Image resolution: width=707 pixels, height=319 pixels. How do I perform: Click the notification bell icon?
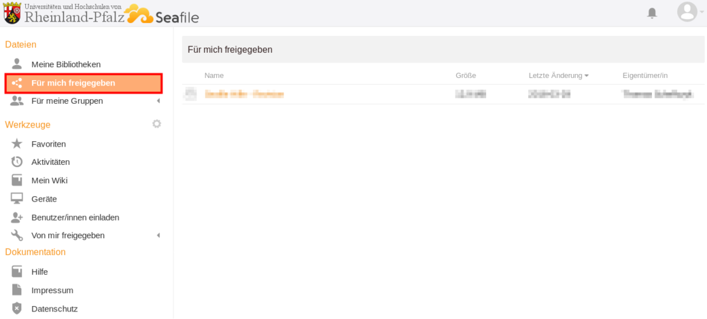click(x=652, y=13)
